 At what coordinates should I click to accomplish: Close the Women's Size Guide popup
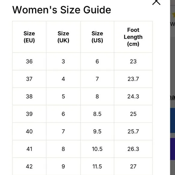click(x=156, y=2)
